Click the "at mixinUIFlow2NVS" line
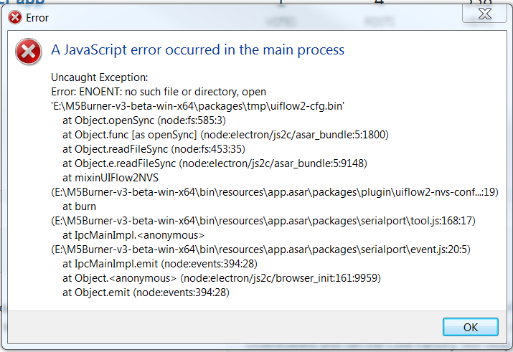 (x=110, y=178)
